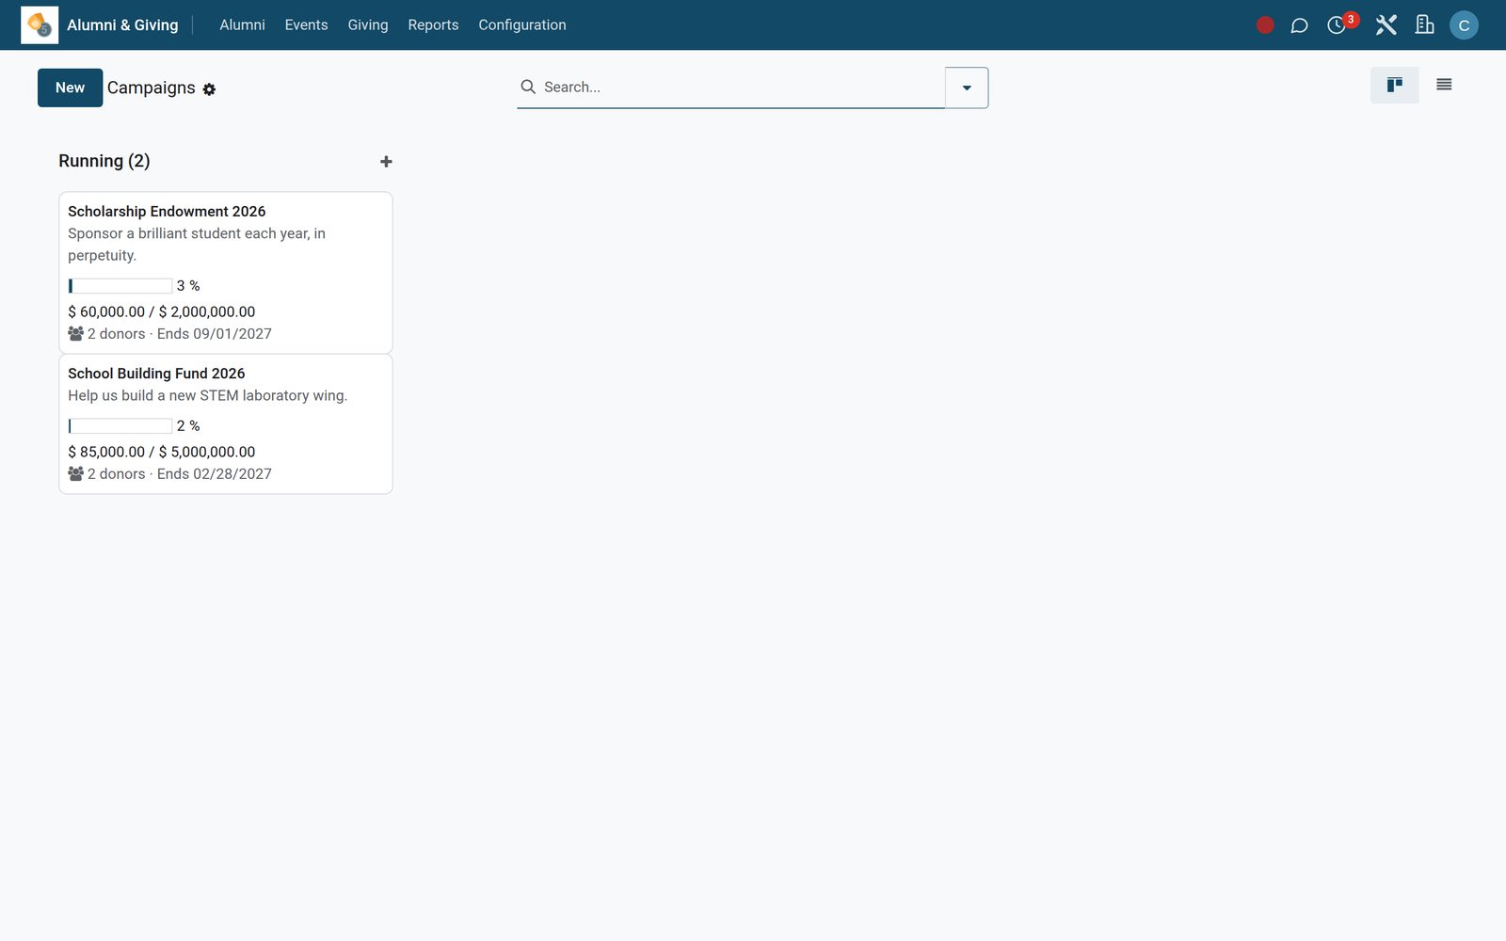Focus the Search input field
Image resolution: width=1506 pixels, height=941 pixels.
click(x=742, y=87)
